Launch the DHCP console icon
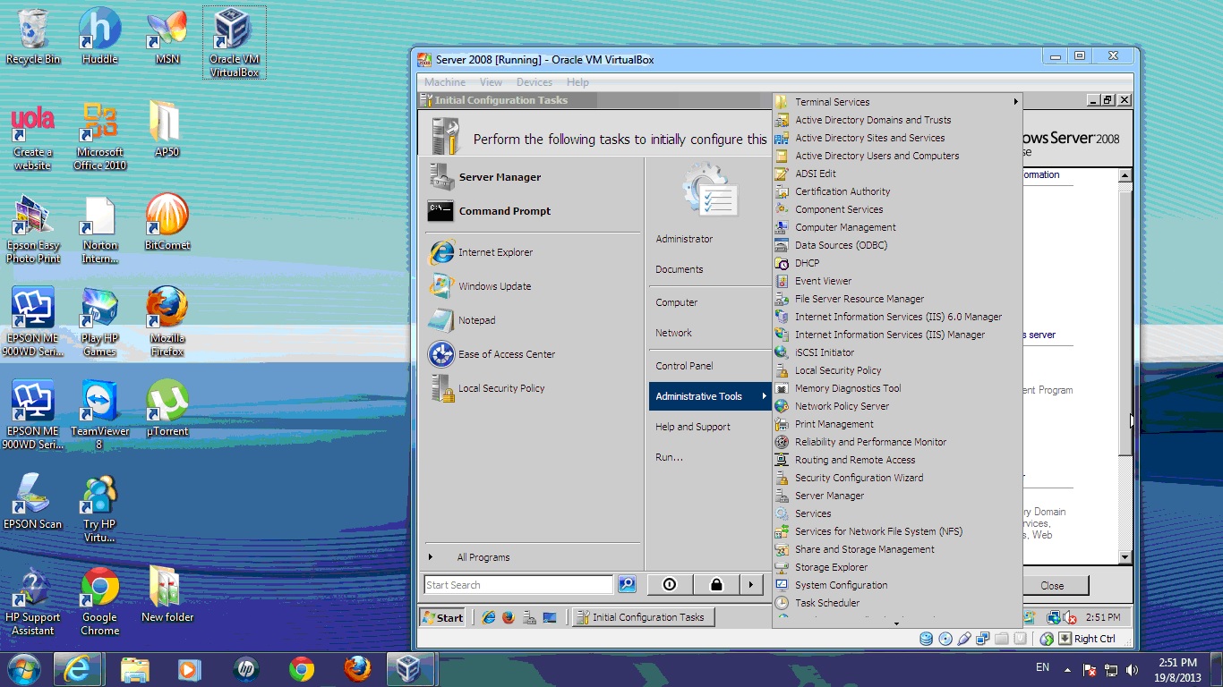Screen dimensions: 1223x687 [782, 263]
